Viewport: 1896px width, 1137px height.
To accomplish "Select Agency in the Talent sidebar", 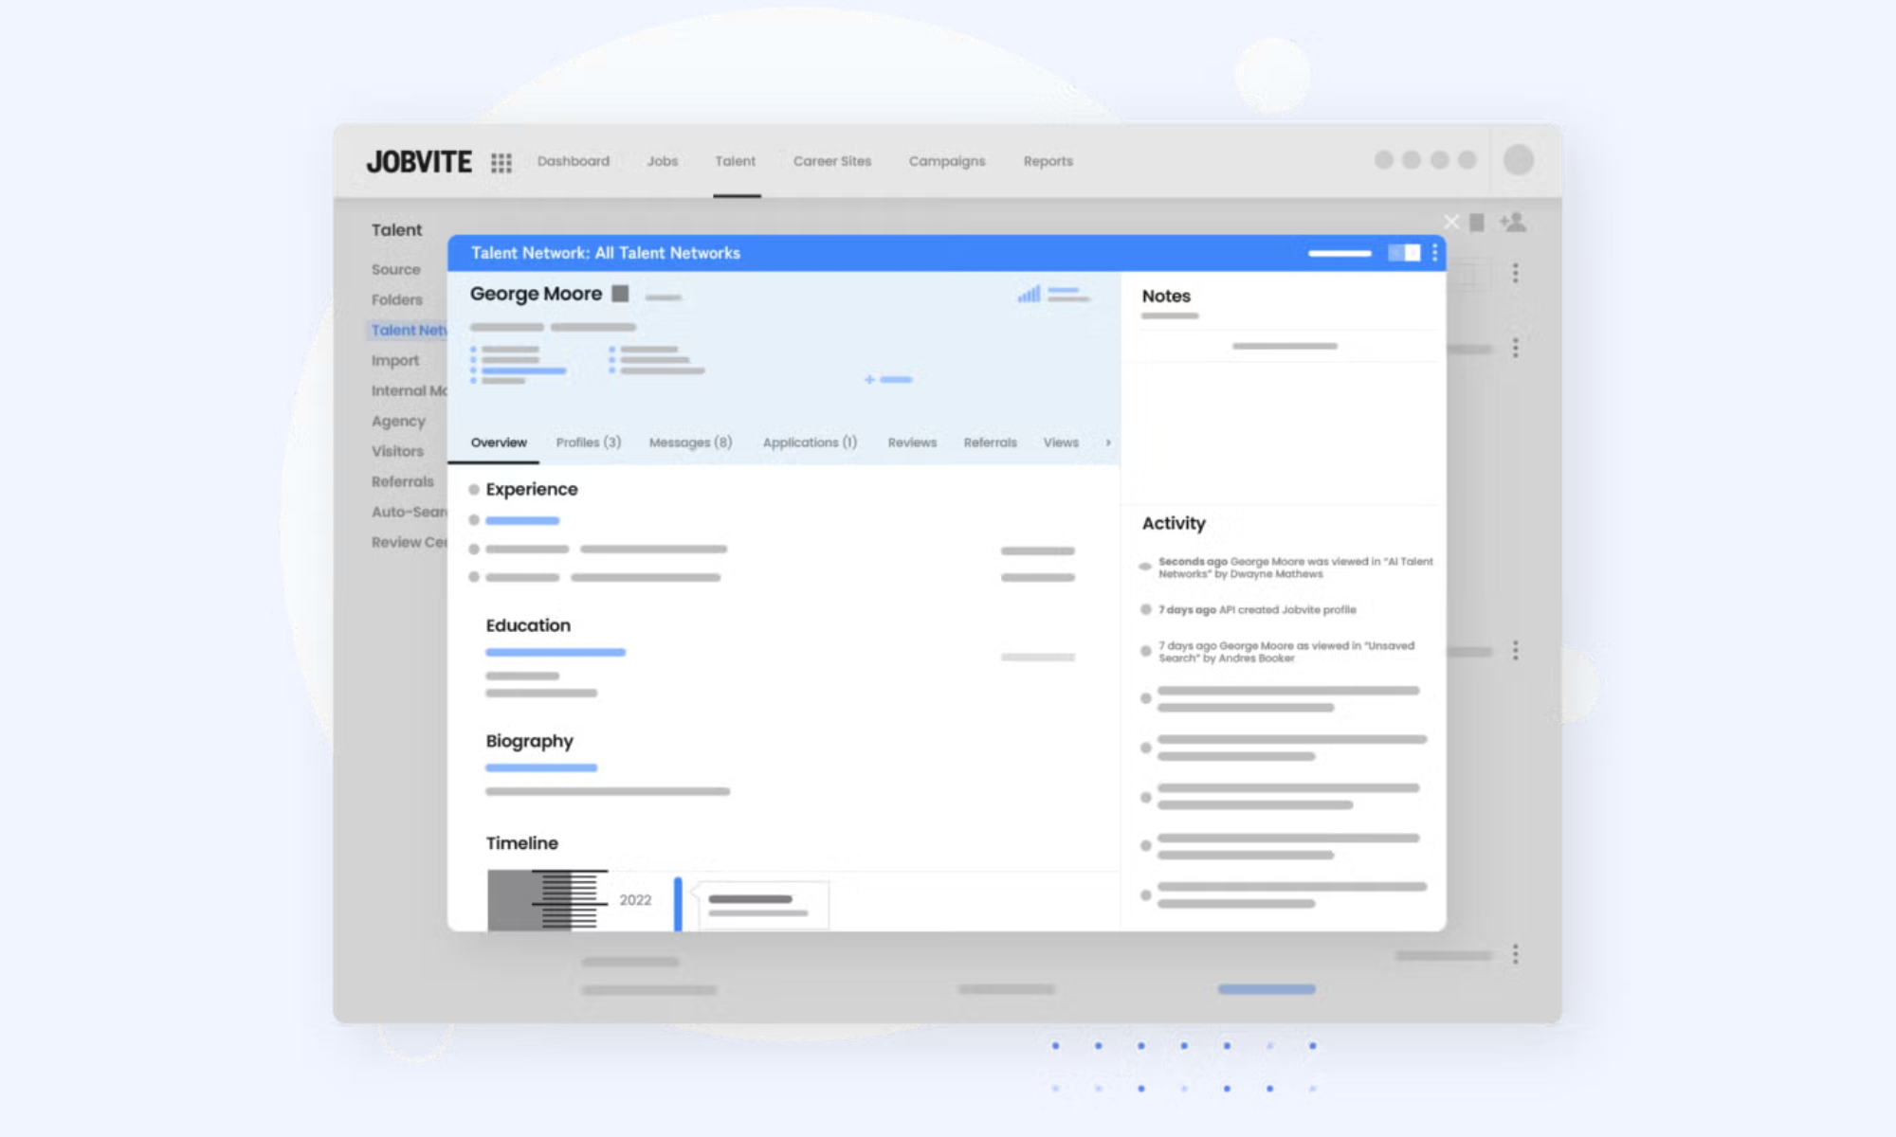I will coord(398,421).
